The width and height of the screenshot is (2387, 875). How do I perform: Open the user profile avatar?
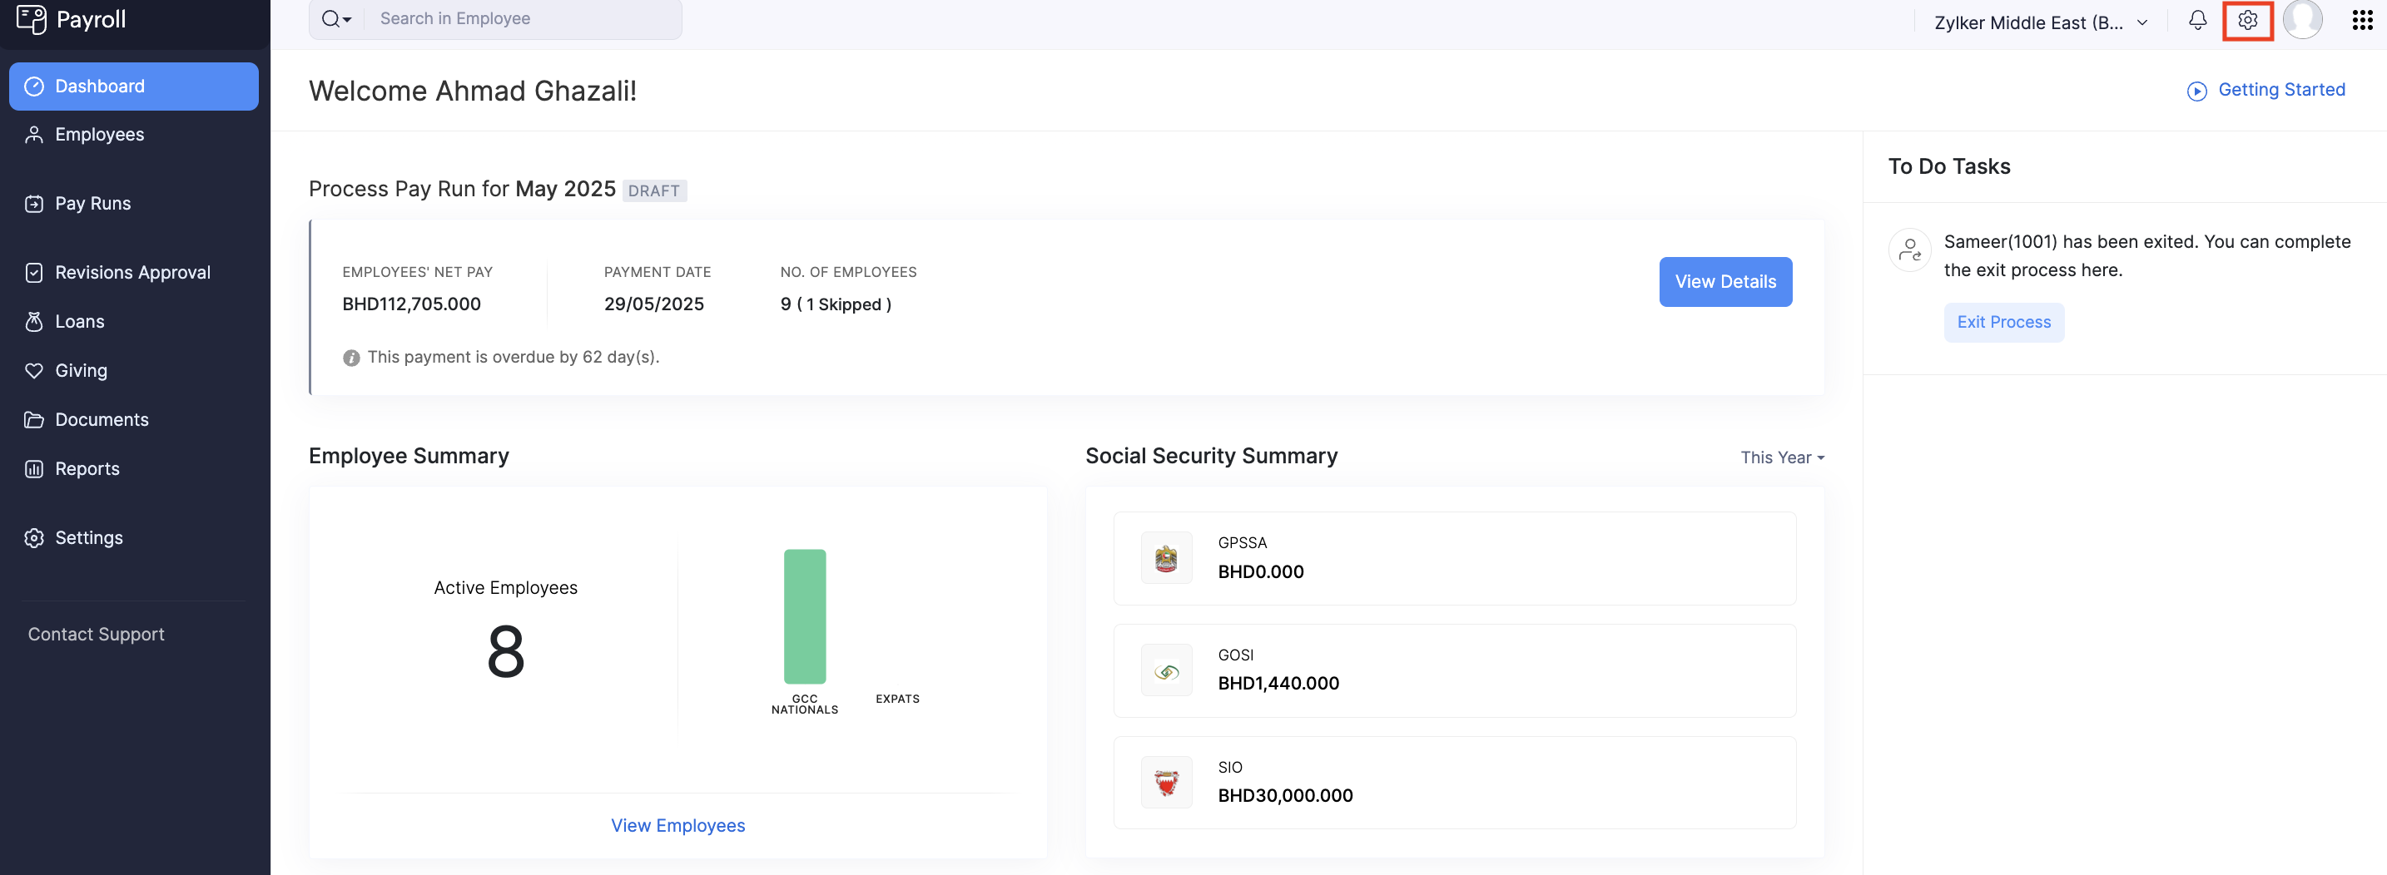point(2302,19)
